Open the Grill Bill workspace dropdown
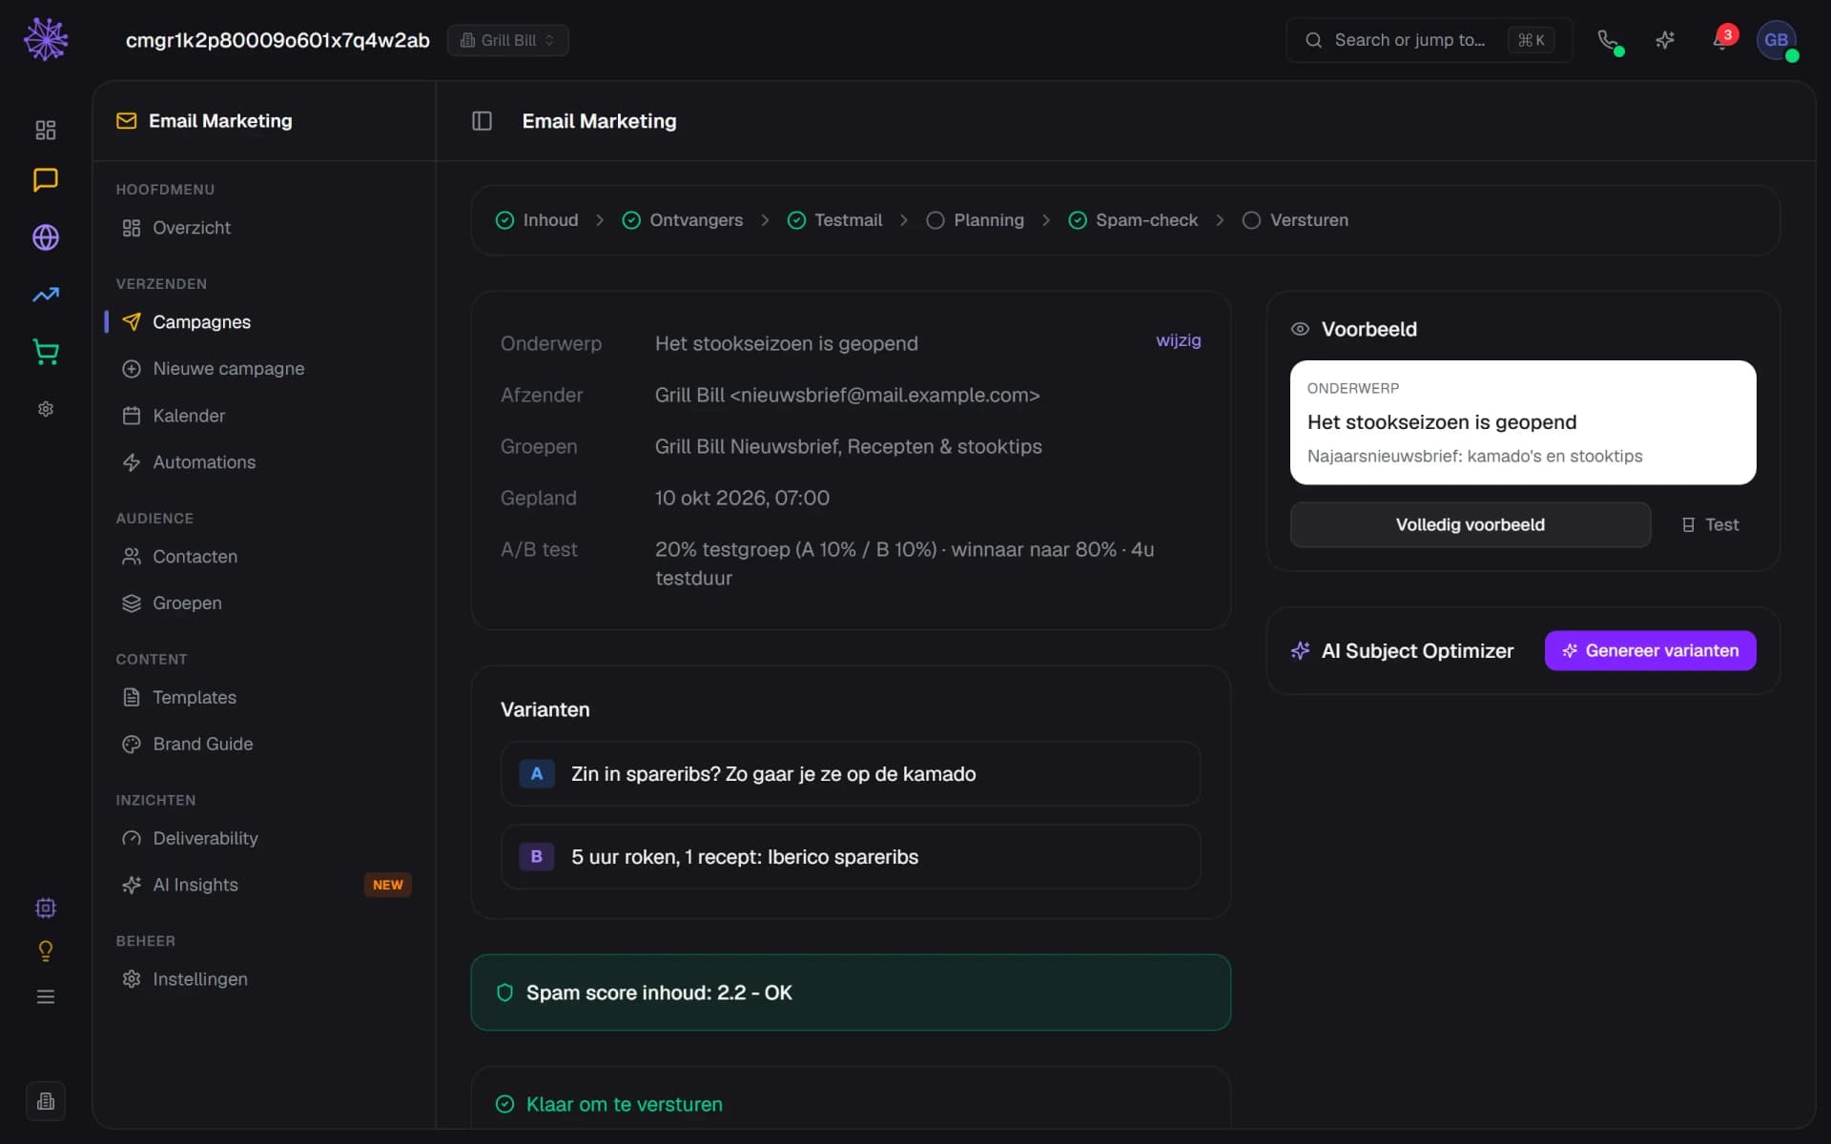1831x1144 pixels. tap(507, 40)
